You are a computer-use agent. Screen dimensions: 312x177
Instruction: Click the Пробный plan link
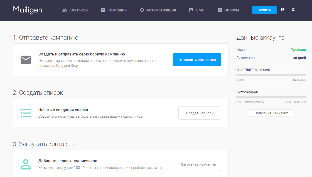[x=298, y=49]
